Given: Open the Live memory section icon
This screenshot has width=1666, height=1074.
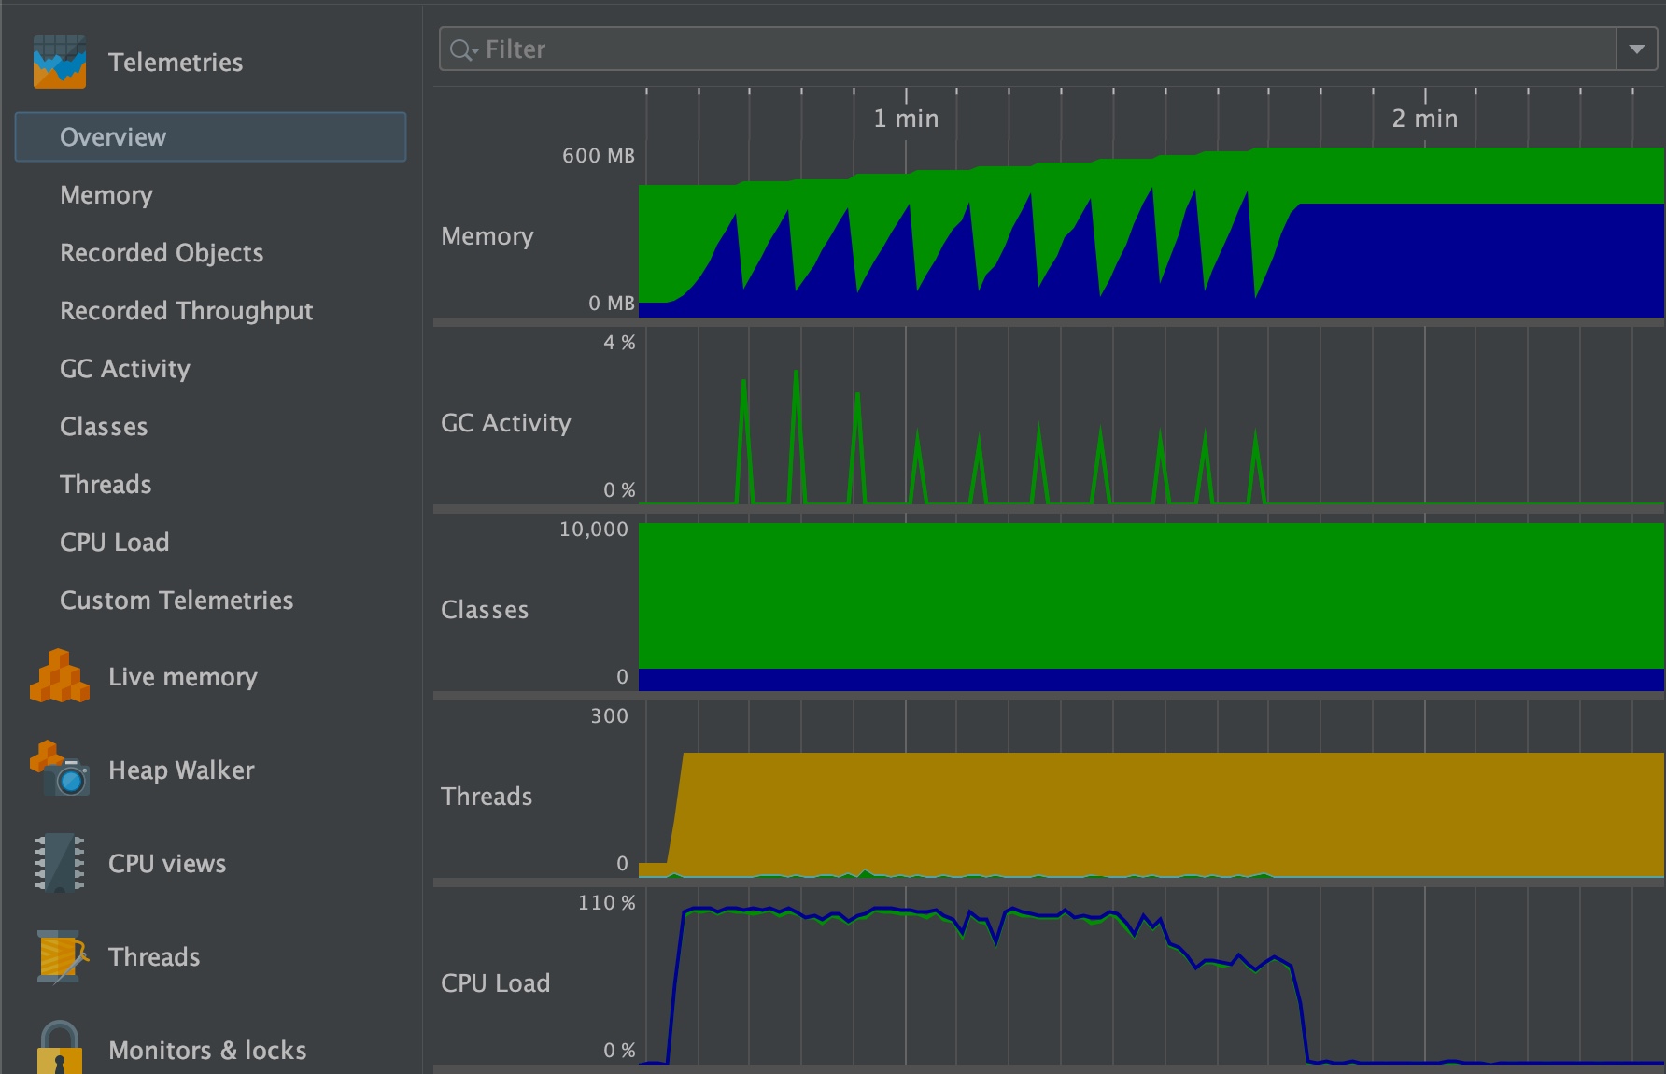Looking at the screenshot, I should click(60, 675).
